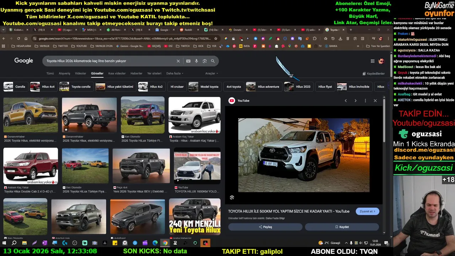Click Ziyaret et button

pyautogui.click(x=368, y=211)
